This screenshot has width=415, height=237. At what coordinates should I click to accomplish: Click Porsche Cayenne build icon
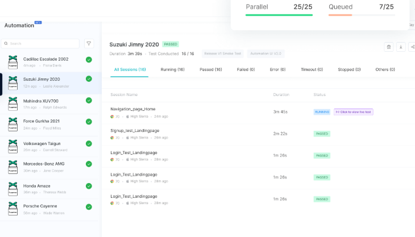[x=13, y=209]
